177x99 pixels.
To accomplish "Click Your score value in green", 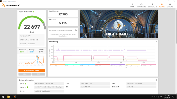I will [22, 52].
